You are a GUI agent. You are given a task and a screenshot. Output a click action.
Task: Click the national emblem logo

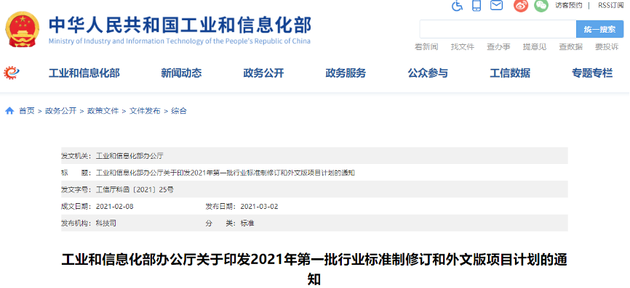pos(23,30)
